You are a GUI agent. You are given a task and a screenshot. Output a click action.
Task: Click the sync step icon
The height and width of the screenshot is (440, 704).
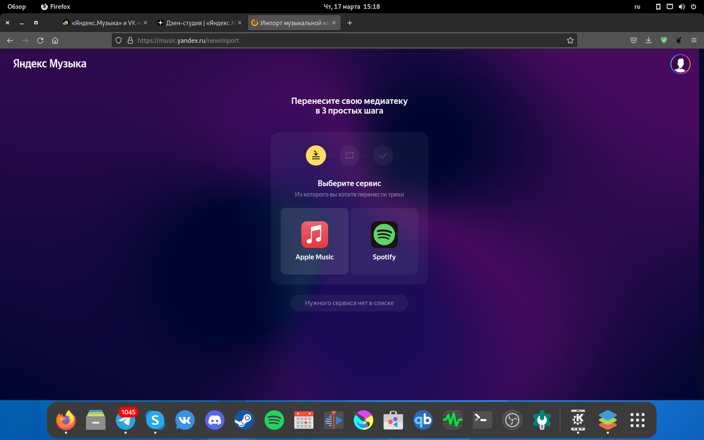point(350,155)
